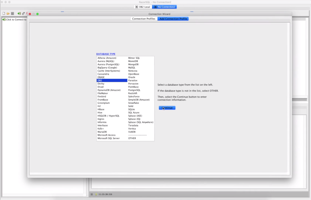This screenshot has height=200, width=311.
Task: Close the Connection Wizard with red button
Action: (x=30, y=14)
